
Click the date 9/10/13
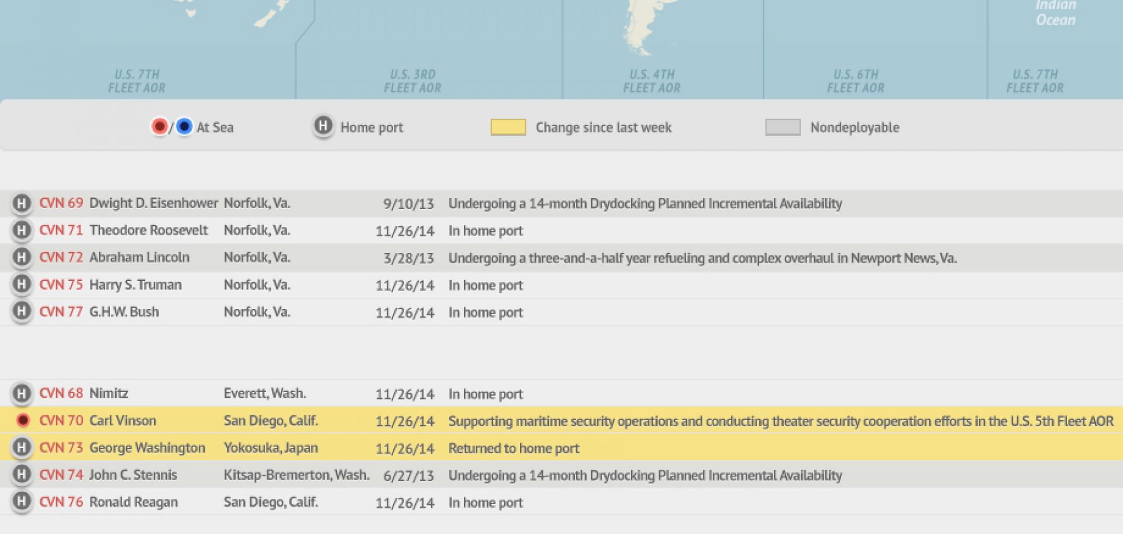[x=408, y=204]
